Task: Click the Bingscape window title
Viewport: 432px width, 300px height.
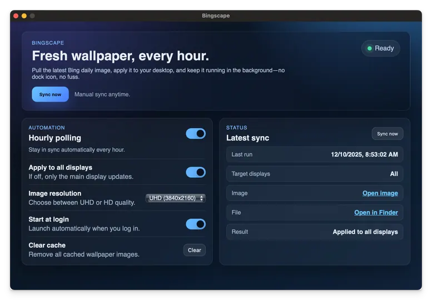Action: (x=216, y=16)
